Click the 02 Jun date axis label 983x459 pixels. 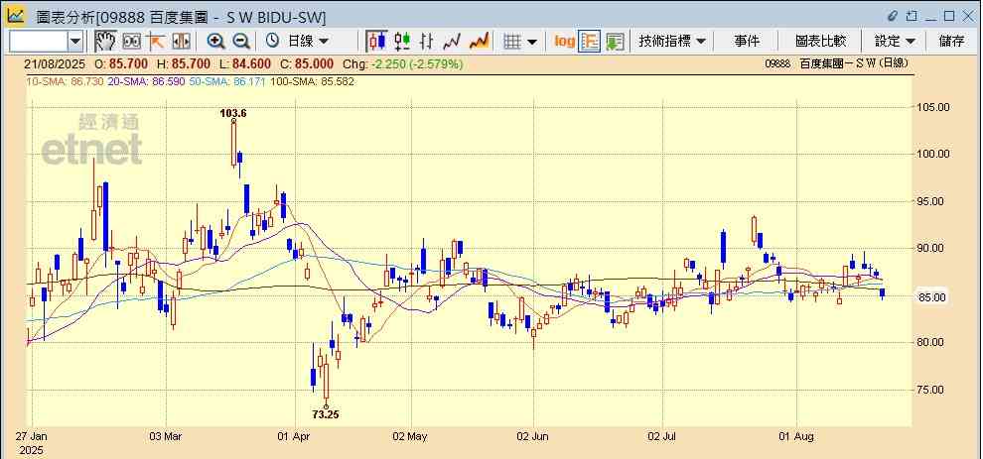(x=535, y=436)
